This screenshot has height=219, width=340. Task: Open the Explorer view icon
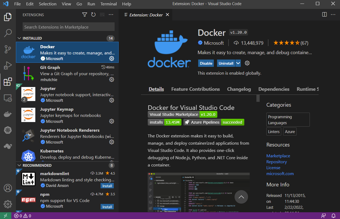[8, 17]
